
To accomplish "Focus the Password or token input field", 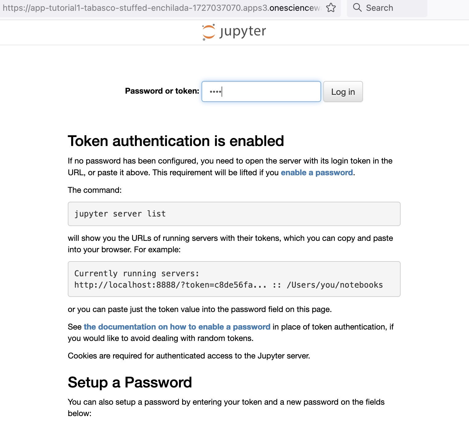I will (x=261, y=91).
